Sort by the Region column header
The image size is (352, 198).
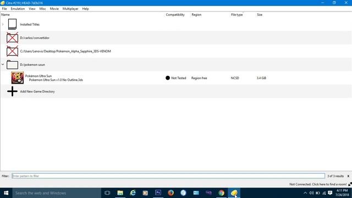coord(196,15)
